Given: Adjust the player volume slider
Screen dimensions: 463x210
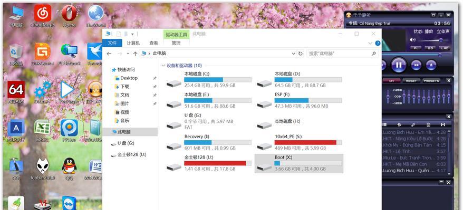Looking at the screenshot, I should pyautogui.click(x=433, y=40).
